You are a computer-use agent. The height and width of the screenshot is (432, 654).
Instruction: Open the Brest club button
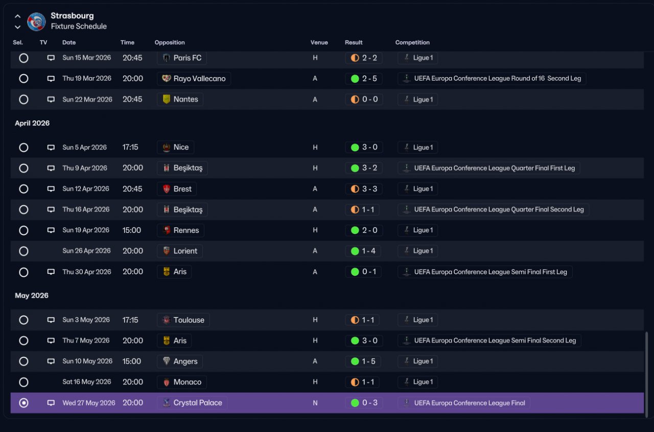click(x=177, y=189)
